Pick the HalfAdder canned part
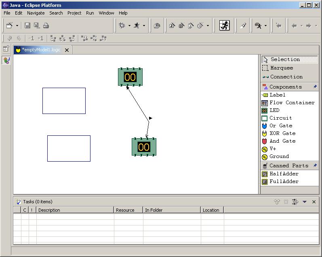 click(290, 174)
